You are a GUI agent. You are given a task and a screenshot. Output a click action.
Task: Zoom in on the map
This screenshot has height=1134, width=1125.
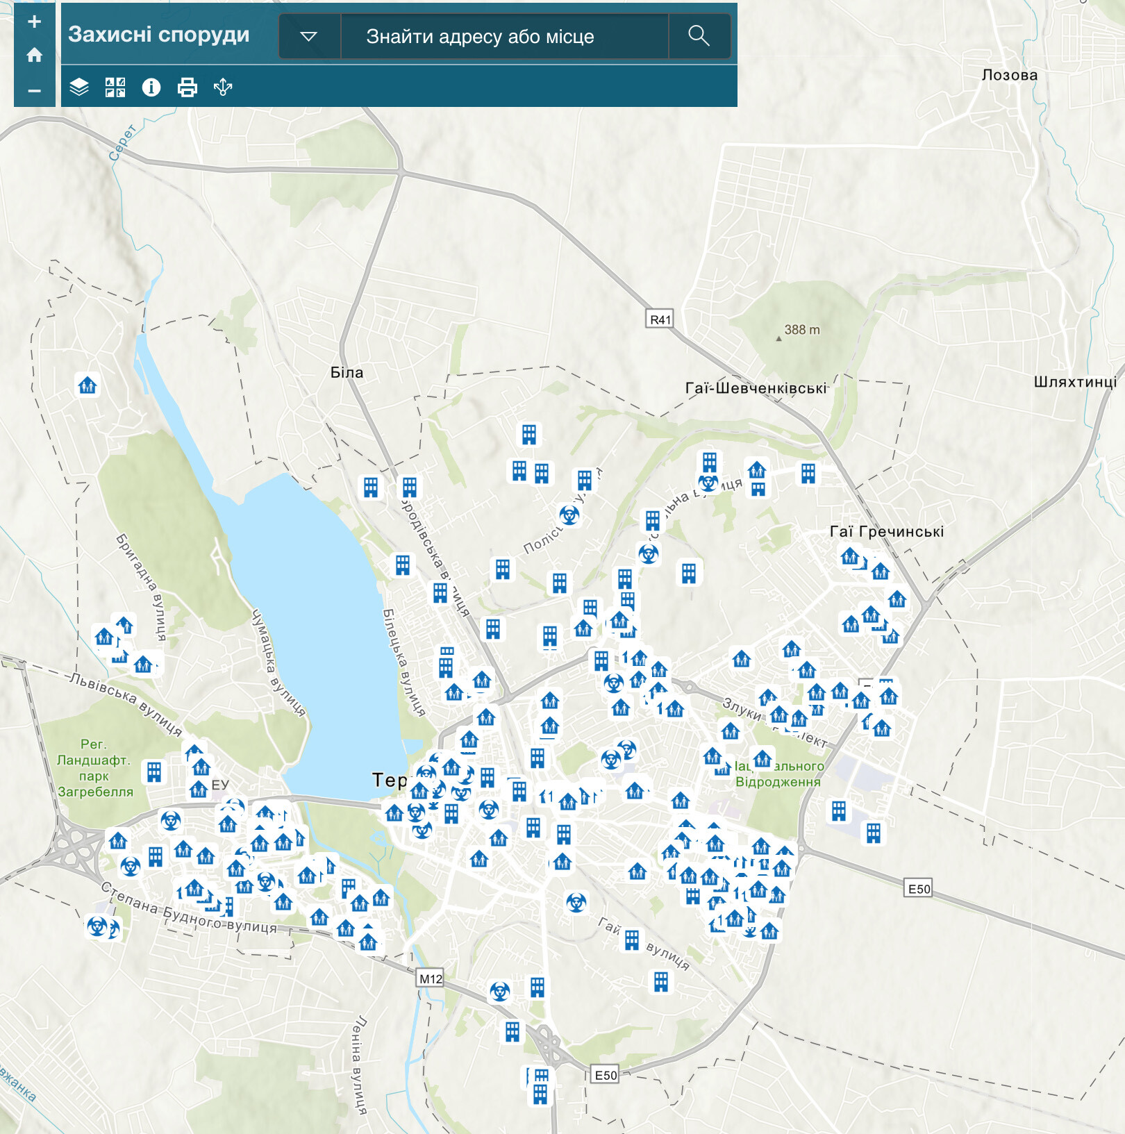coord(34,22)
